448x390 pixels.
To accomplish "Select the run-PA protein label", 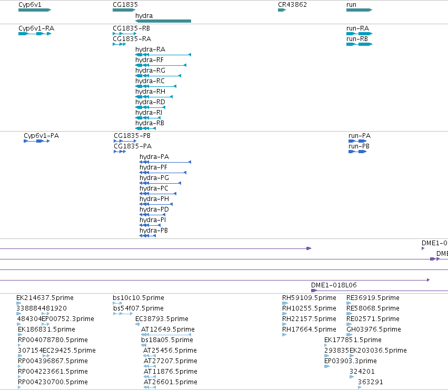I will pos(360,136).
